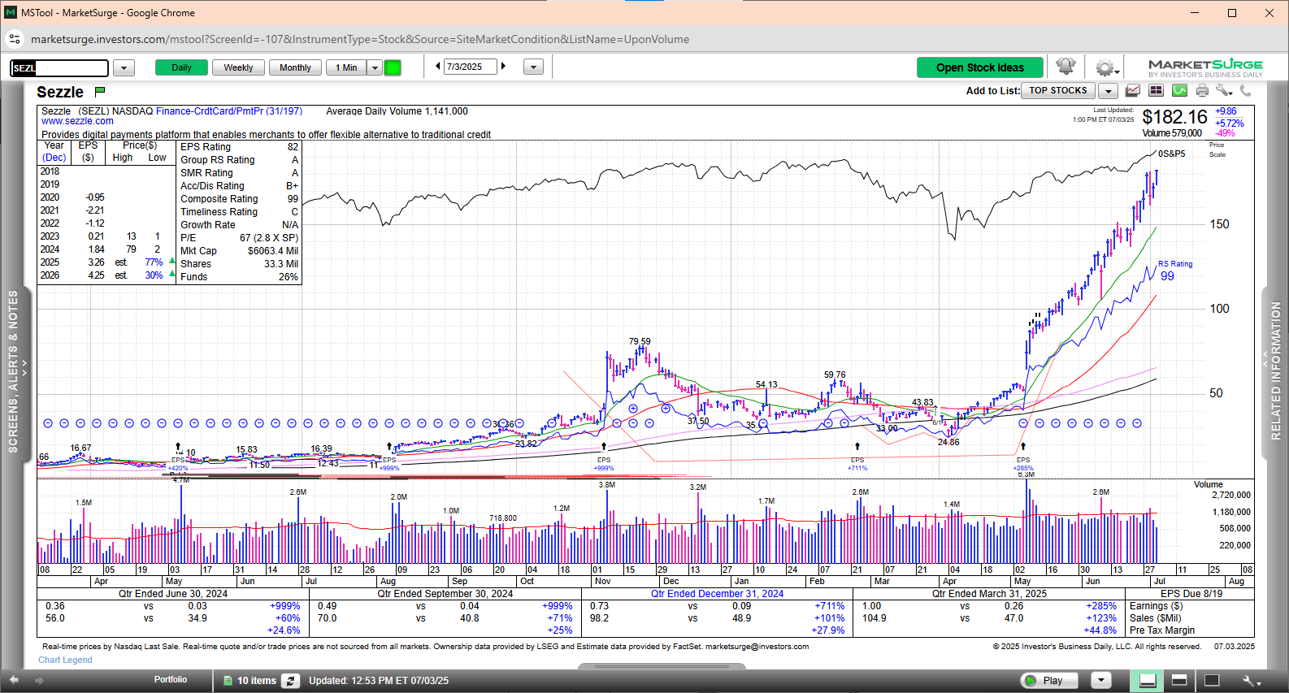
Task: Click the 2025 EPS estimate 77% value
Action: (x=154, y=262)
